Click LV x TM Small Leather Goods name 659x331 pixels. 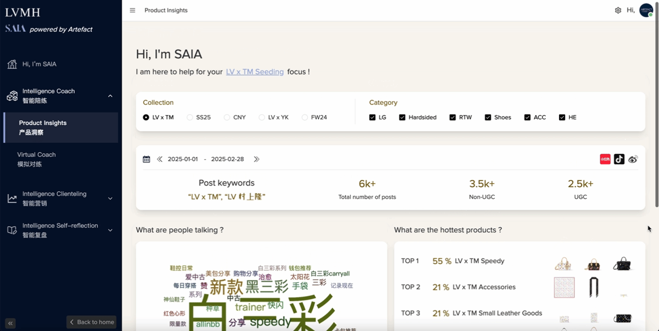(x=497, y=313)
